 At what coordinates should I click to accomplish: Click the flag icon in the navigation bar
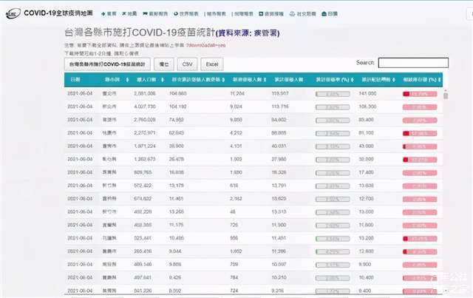coord(145,13)
